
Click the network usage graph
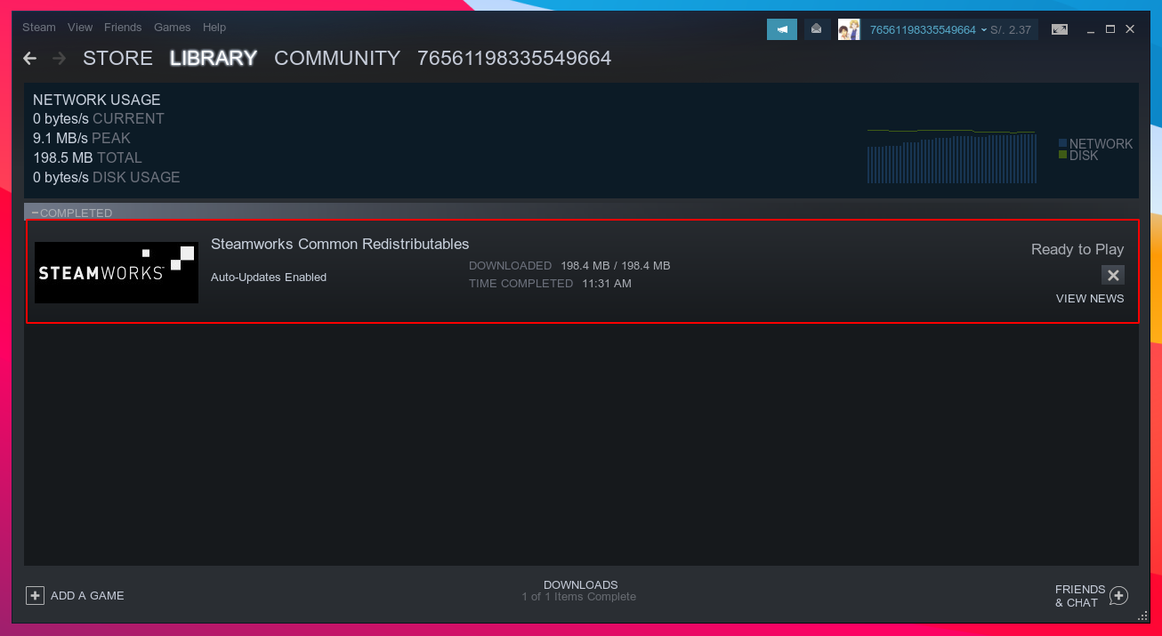coord(952,157)
